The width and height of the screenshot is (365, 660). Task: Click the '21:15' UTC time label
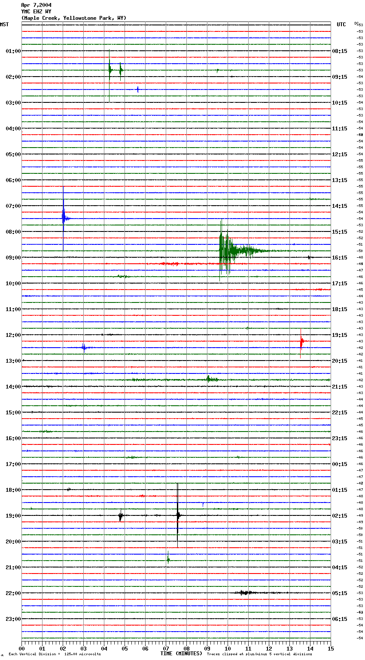[340, 387]
